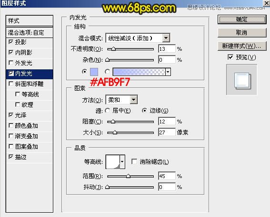Click the inner glow color swatch
Image resolution: width=270 pixels, height=217 pixels.
[94, 72]
